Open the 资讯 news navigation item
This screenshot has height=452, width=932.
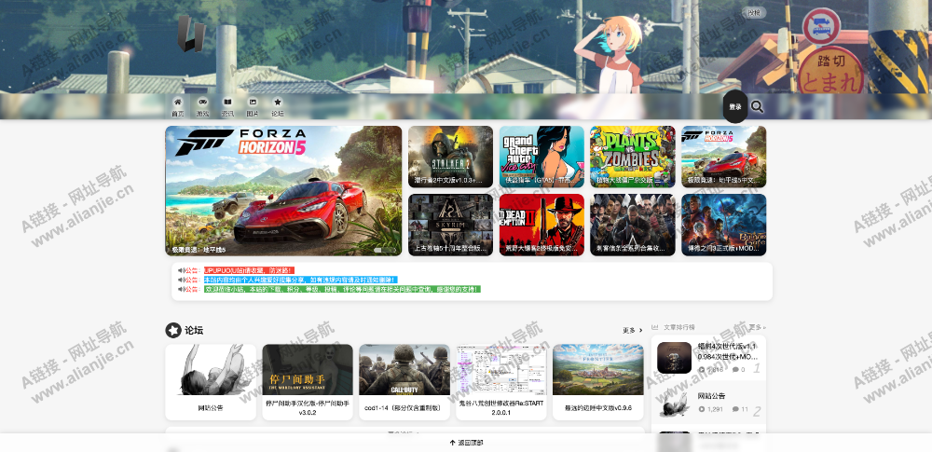227,107
